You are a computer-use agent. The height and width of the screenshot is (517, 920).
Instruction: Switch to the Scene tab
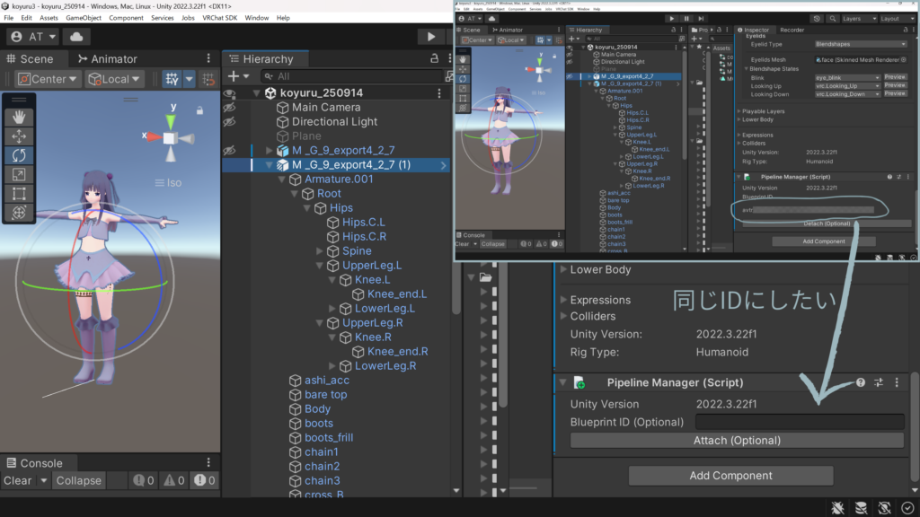tap(30, 58)
